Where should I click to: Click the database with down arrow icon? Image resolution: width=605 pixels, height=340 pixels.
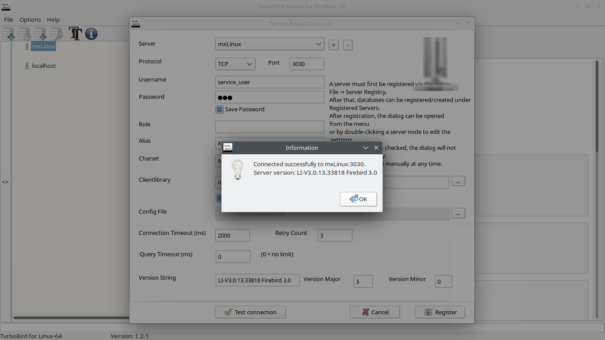(x=40, y=34)
